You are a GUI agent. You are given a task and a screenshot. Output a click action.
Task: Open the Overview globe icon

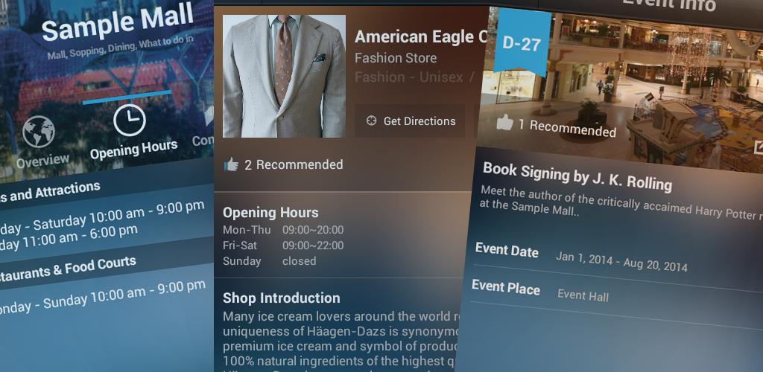click(39, 132)
